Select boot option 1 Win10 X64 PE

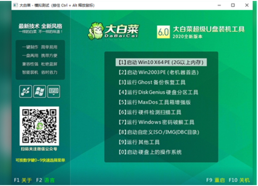(x=161, y=62)
